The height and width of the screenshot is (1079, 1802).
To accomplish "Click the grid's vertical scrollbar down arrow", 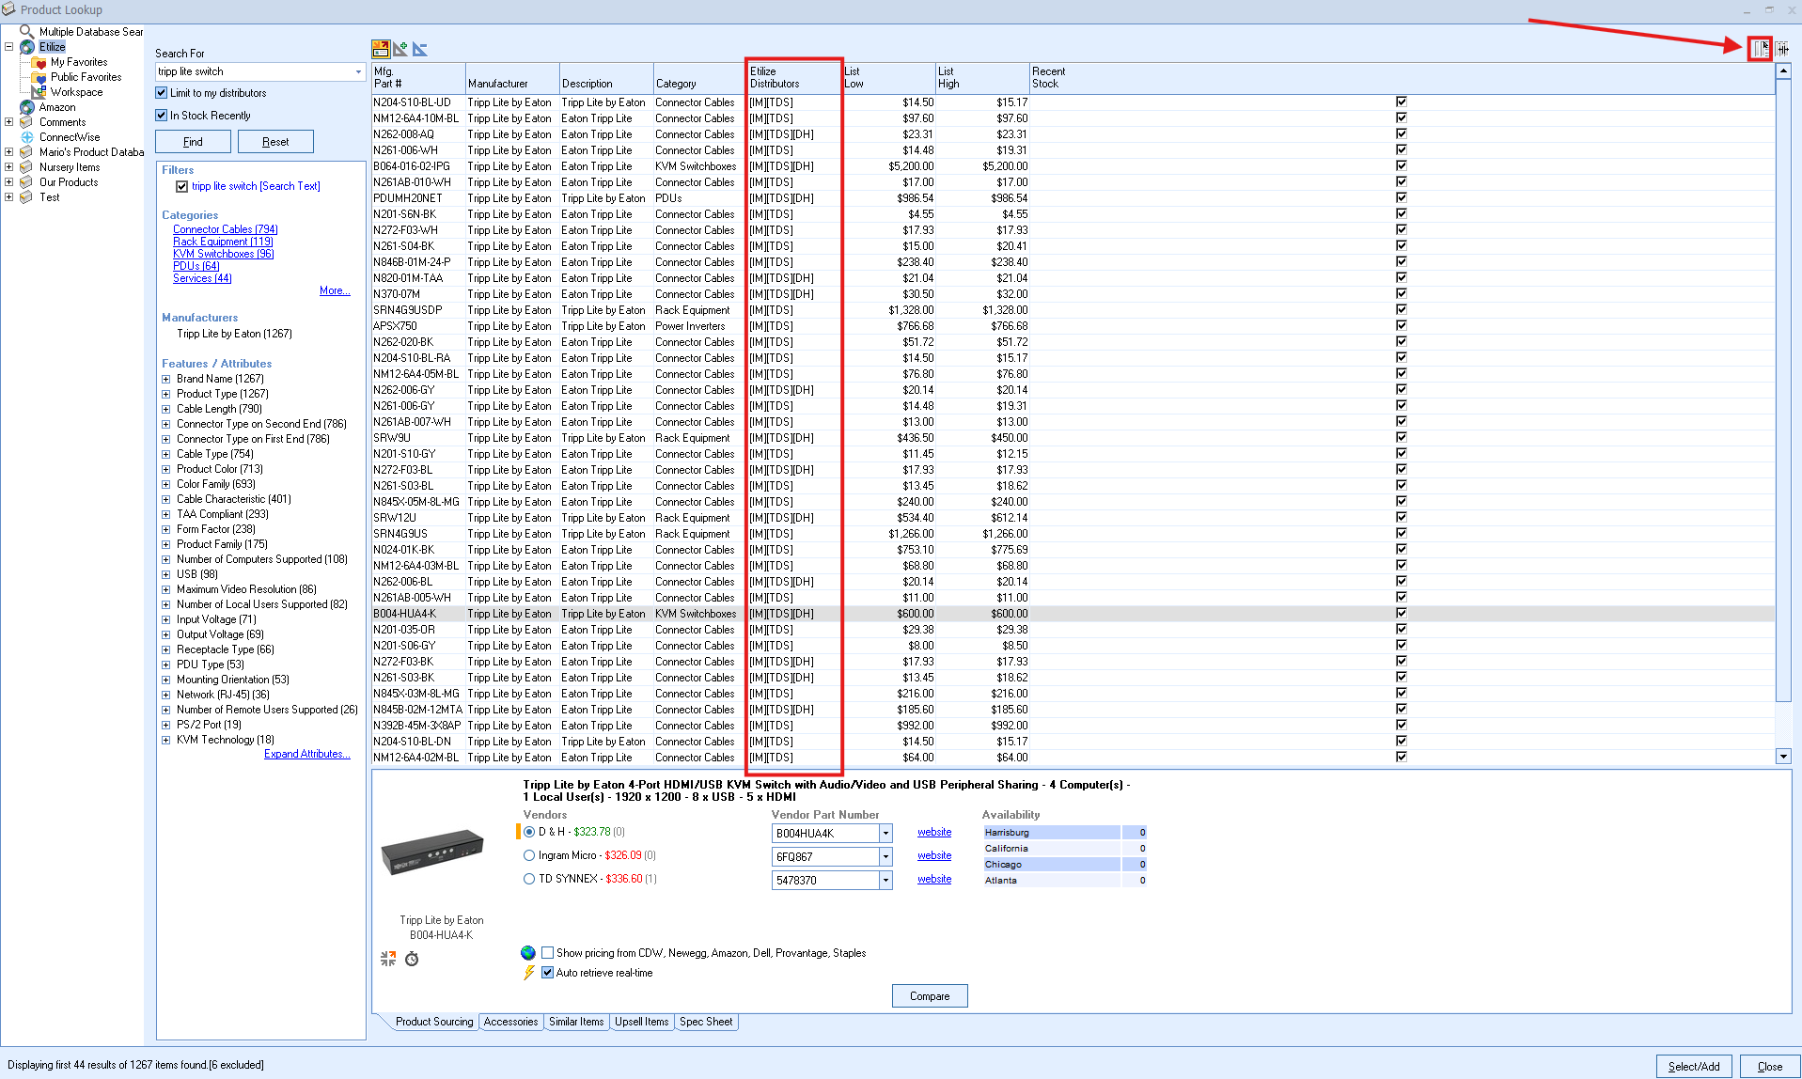I will tap(1783, 757).
